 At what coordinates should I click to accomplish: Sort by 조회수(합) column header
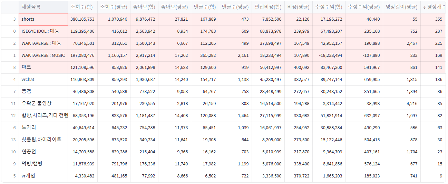pyautogui.click(x=82, y=7)
